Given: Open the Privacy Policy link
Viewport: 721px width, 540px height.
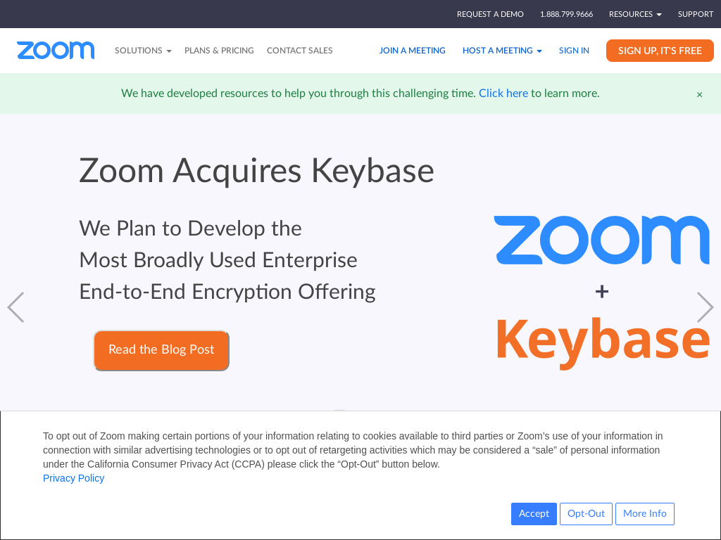Looking at the screenshot, I should coord(73,478).
